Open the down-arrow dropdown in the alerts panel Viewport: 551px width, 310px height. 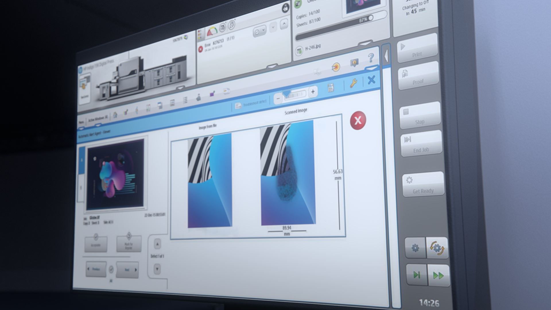pyautogui.click(x=273, y=28)
